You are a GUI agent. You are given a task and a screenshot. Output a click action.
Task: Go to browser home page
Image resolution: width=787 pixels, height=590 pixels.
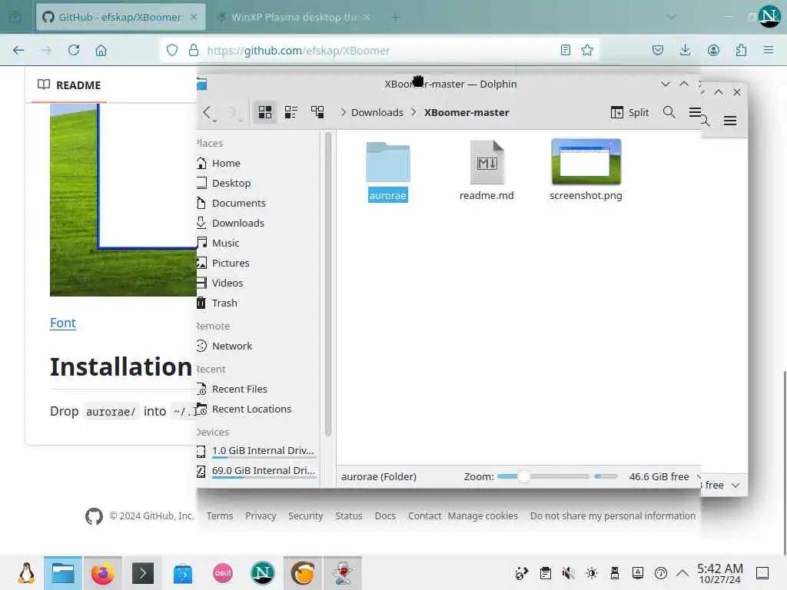click(x=101, y=50)
